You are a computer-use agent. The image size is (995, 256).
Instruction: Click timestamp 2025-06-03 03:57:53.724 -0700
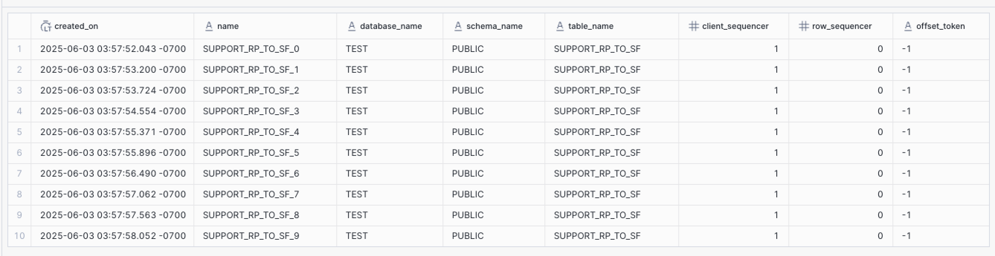pos(113,91)
